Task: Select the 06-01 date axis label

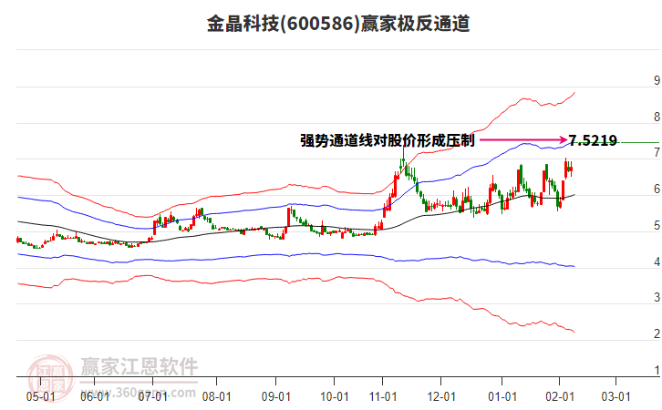Action: [x=95, y=396]
